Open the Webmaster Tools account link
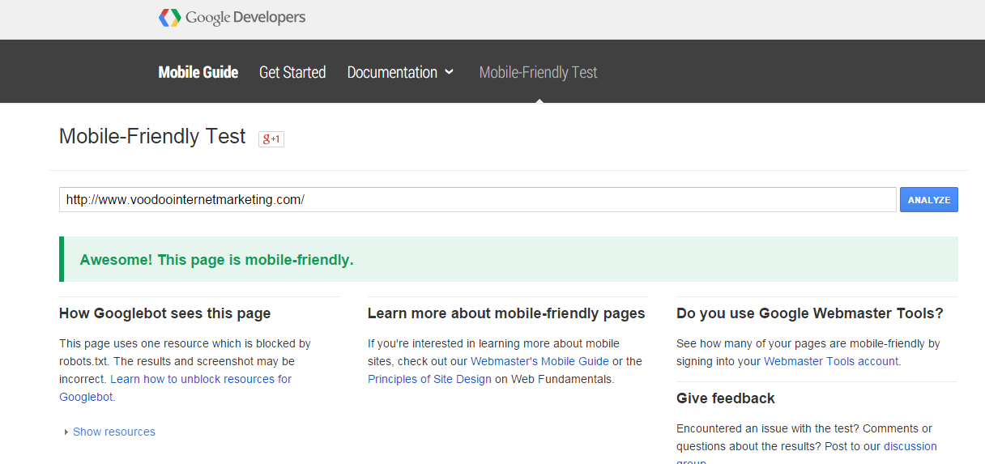 coord(831,361)
